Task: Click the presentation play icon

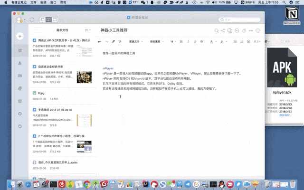Action: click(237, 30)
